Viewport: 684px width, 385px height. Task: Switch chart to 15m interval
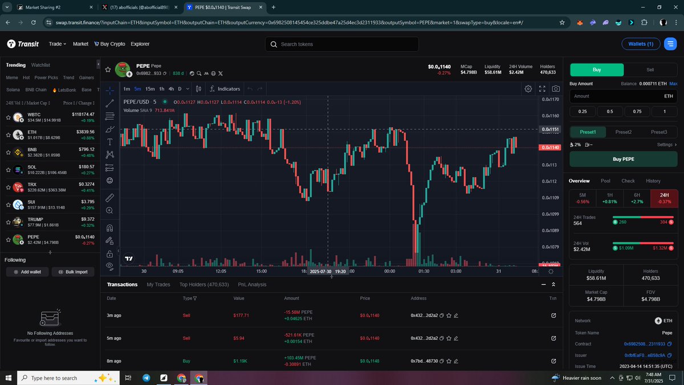click(x=150, y=89)
